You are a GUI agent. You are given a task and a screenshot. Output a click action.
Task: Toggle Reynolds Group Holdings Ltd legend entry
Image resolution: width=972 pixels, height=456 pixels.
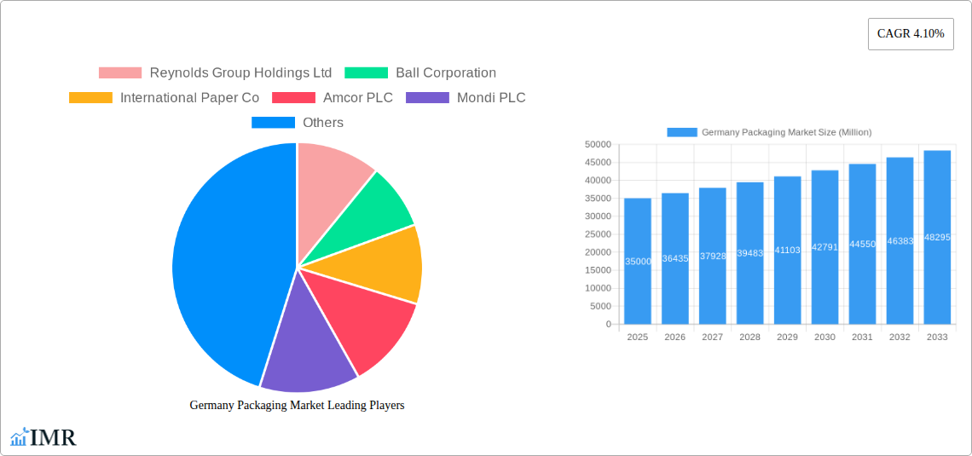point(215,73)
